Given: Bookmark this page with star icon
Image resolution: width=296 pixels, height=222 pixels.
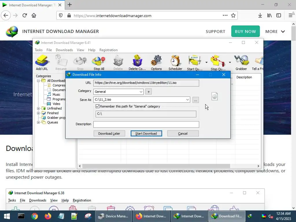Looking at the screenshot, I should point(233,16).
